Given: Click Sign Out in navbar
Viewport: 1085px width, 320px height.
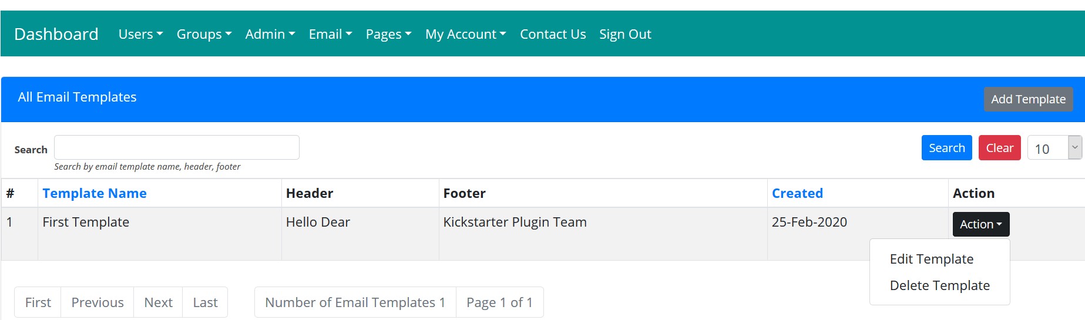Looking at the screenshot, I should pyautogui.click(x=625, y=34).
